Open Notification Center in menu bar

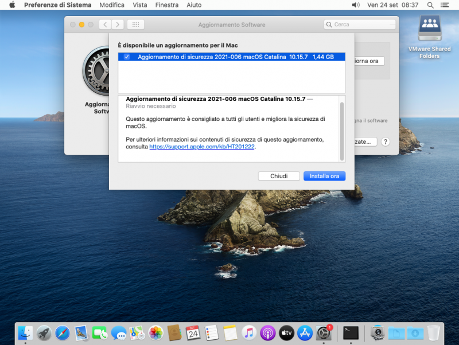pos(444,5)
